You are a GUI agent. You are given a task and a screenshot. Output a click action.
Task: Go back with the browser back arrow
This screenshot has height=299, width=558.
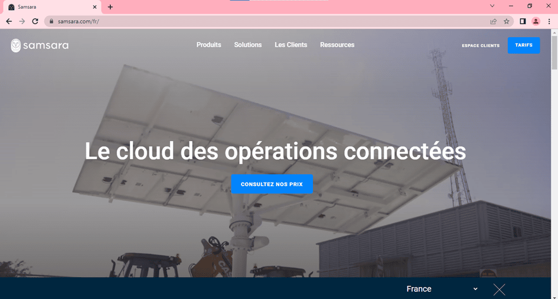[x=9, y=21]
